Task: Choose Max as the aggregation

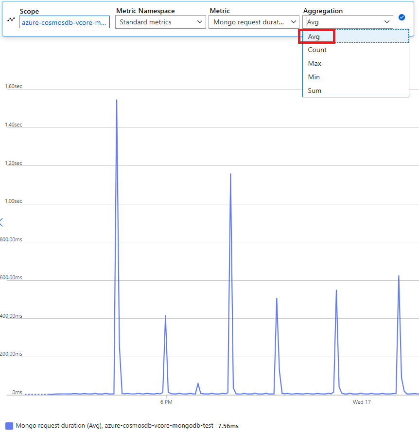Action: tap(314, 63)
